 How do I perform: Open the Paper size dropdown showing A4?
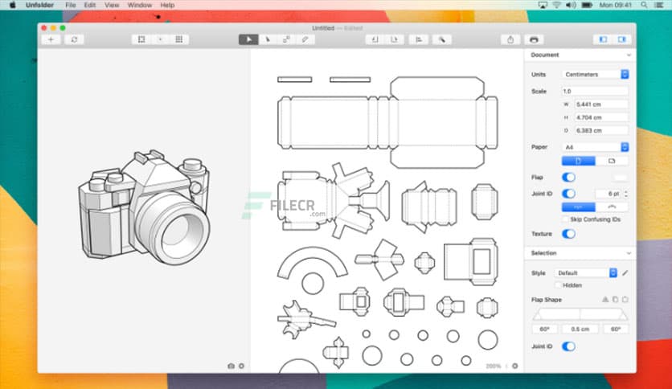pyautogui.click(x=595, y=147)
